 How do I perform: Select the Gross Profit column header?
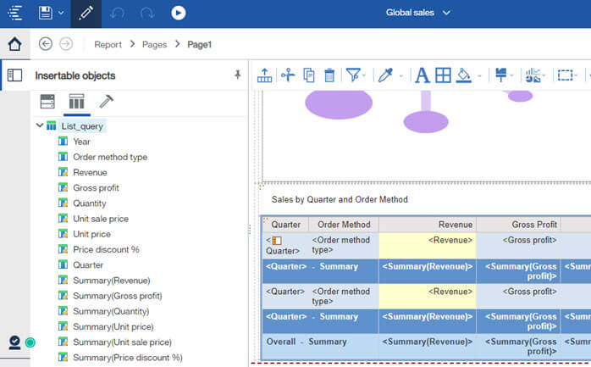tap(519, 225)
